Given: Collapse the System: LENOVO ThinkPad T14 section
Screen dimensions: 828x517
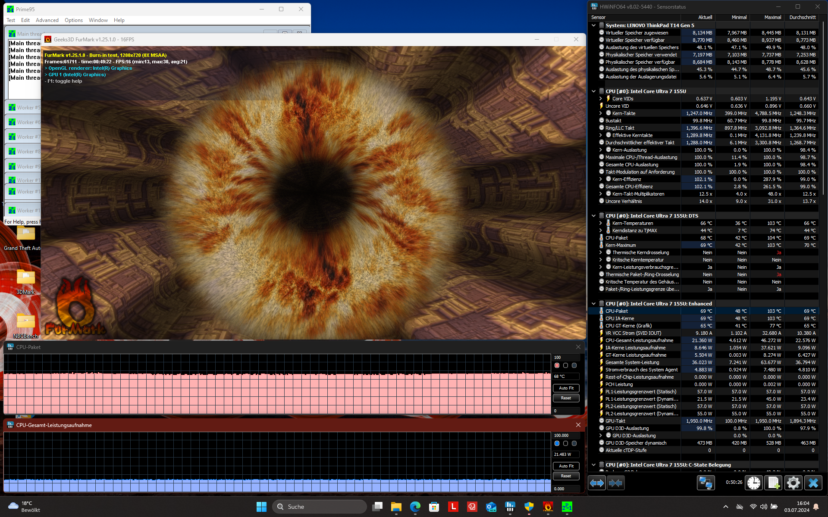Looking at the screenshot, I should pyautogui.click(x=593, y=25).
